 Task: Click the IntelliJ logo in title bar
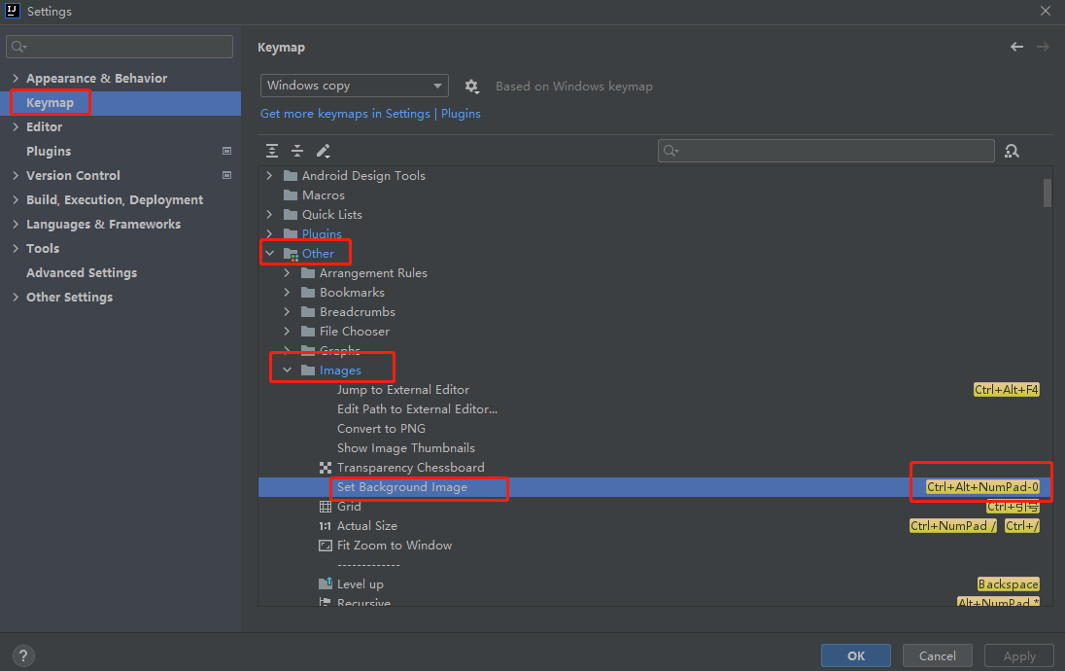click(x=13, y=11)
